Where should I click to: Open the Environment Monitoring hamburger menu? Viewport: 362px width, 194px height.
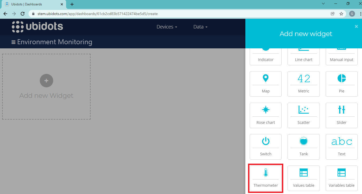[13, 42]
